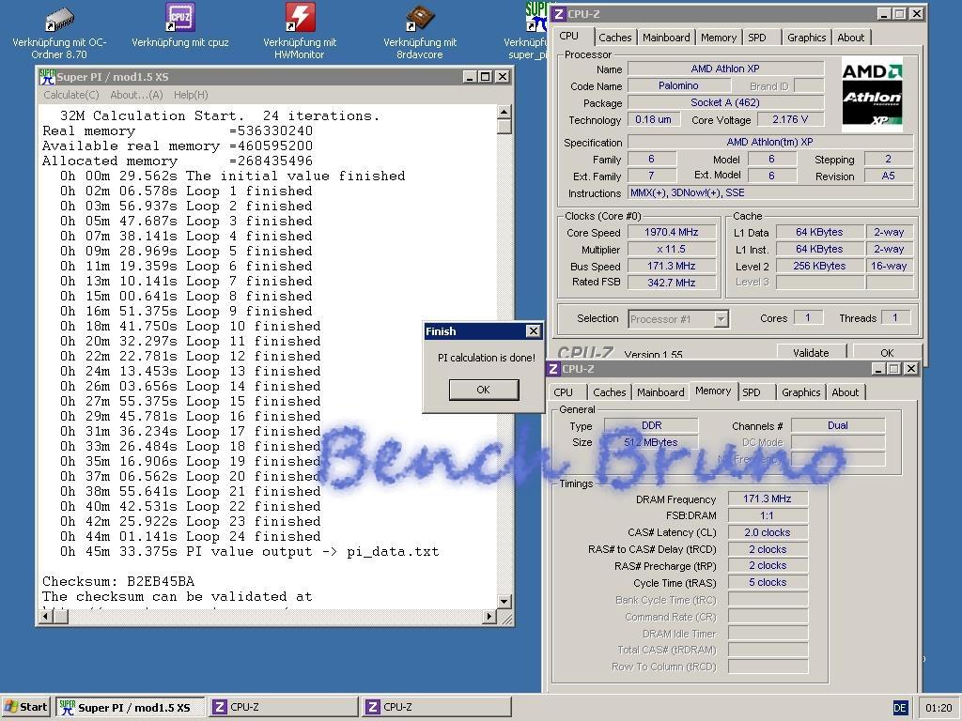Viewport: 962px width, 721px height.
Task: Open the About...(A) menu in Super PI
Action: (x=136, y=95)
